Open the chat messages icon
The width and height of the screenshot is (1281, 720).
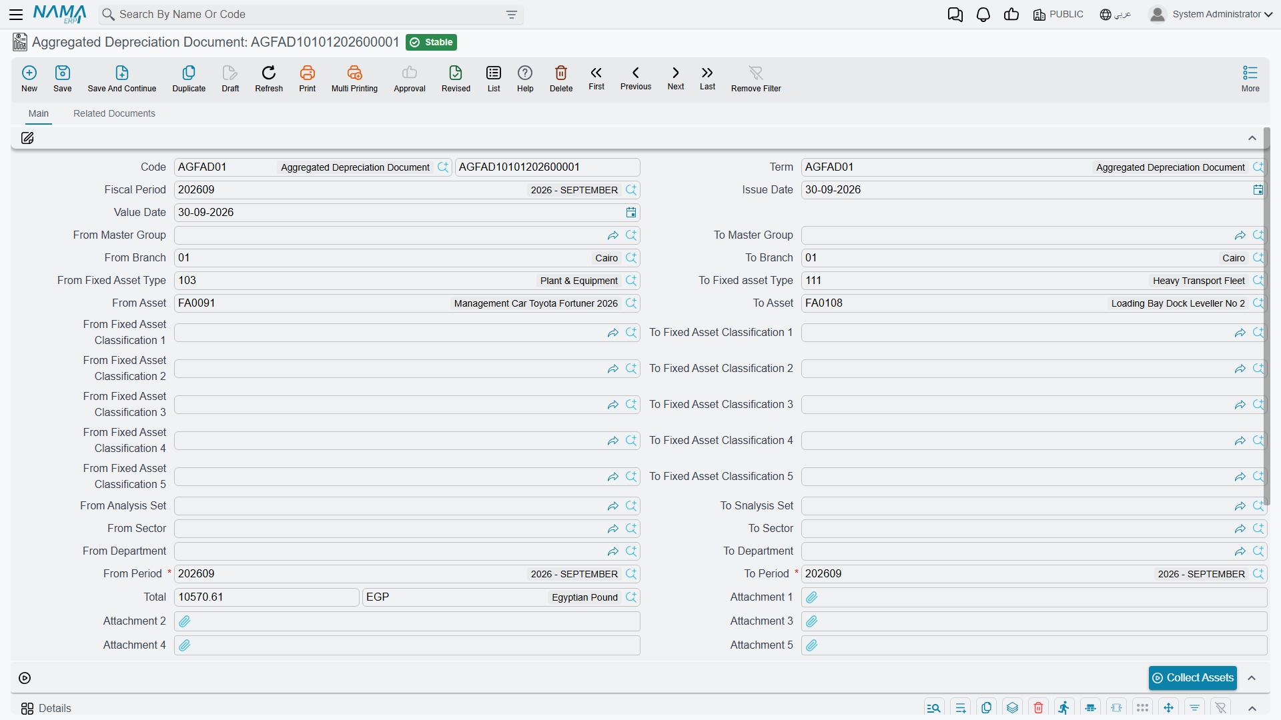pos(955,14)
